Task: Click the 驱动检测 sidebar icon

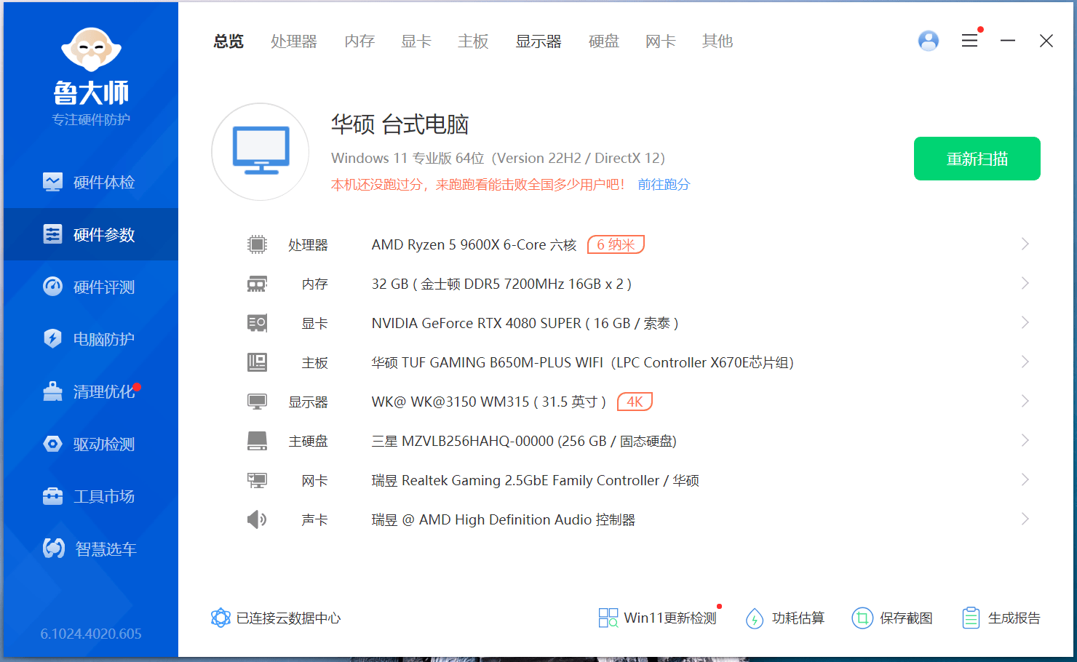Action: click(x=52, y=444)
